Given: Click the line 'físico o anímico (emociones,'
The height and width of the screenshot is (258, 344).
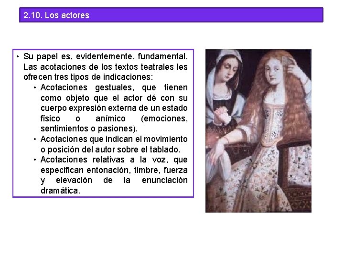Looking at the screenshot, I should [114, 118].
